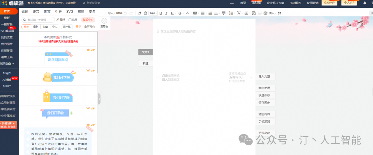This screenshot has width=373, height=155.
Task: Click the paragraph spacing before icon
Action: (x=216, y=13)
